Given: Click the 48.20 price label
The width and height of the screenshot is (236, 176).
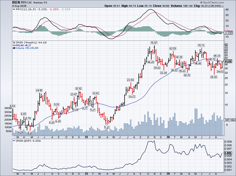Looking at the screenshot, I should point(151,62).
